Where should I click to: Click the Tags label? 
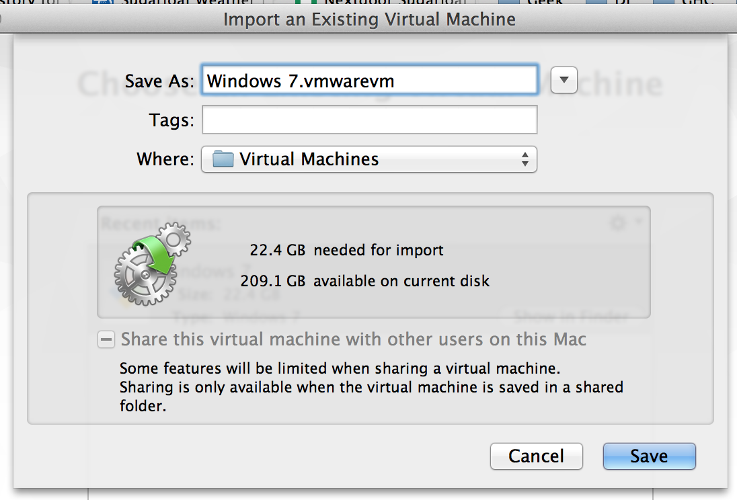(x=171, y=121)
